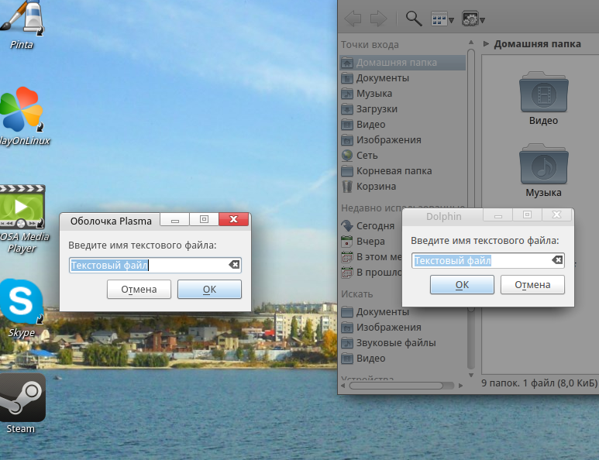599x460 pixels.
Task: Search Документы under Искать
Action: (x=375, y=312)
